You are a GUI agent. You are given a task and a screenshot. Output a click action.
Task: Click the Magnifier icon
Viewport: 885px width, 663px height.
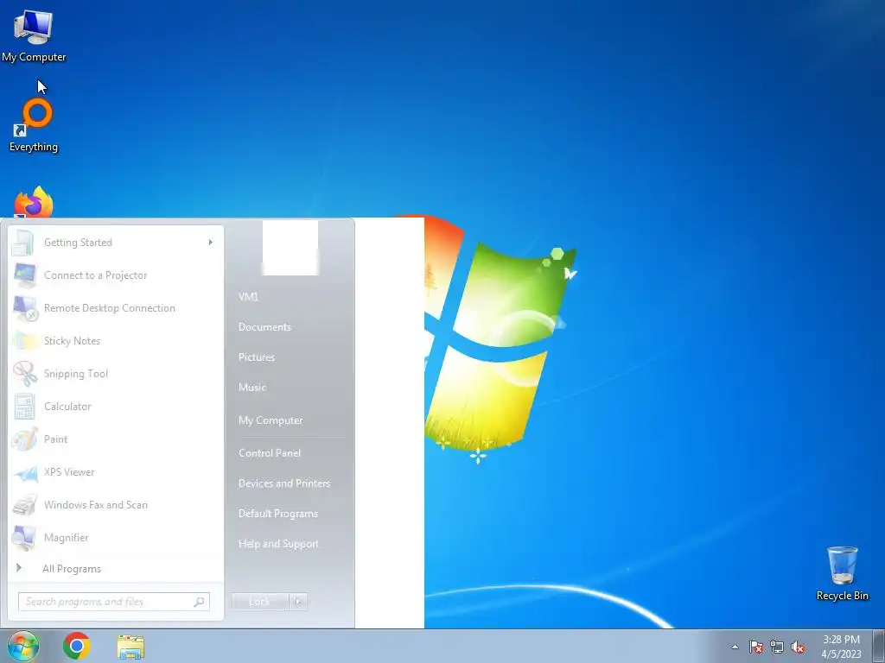[24, 537]
